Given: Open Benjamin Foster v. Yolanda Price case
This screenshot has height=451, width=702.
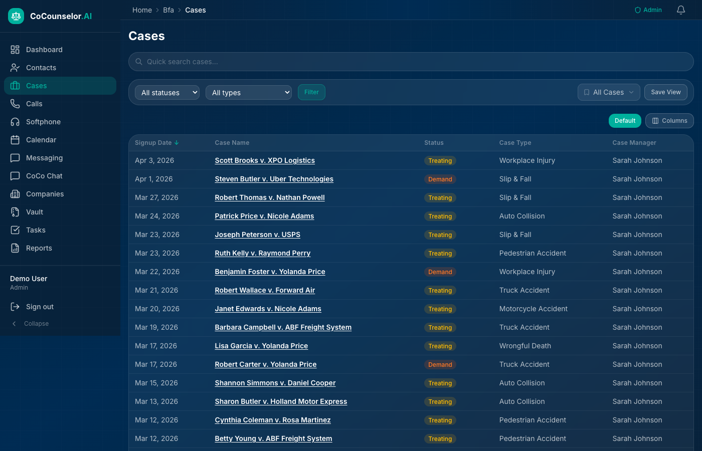Looking at the screenshot, I should tap(270, 272).
